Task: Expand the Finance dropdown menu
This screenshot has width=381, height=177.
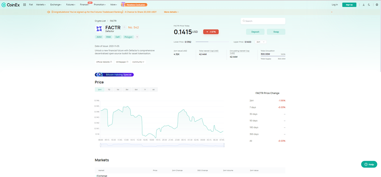Action: [x=84, y=5]
